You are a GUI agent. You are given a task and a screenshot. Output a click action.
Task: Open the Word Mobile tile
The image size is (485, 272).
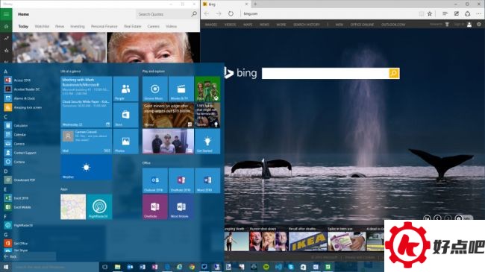[x=181, y=206]
